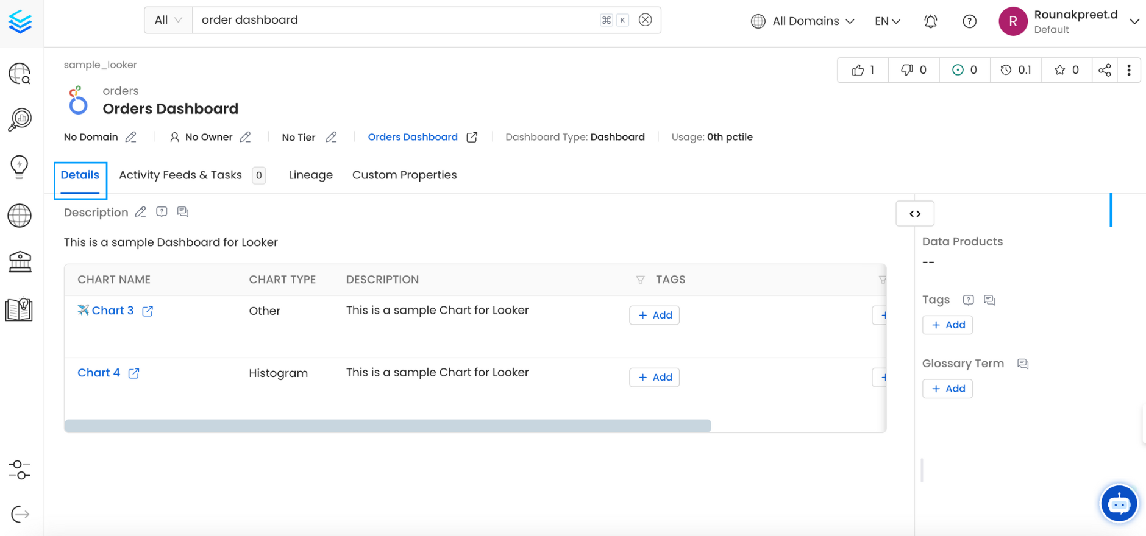This screenshot has width=1146, height=536.
Task: Add tags to Chart 3 row
Action: click(654, 315)
